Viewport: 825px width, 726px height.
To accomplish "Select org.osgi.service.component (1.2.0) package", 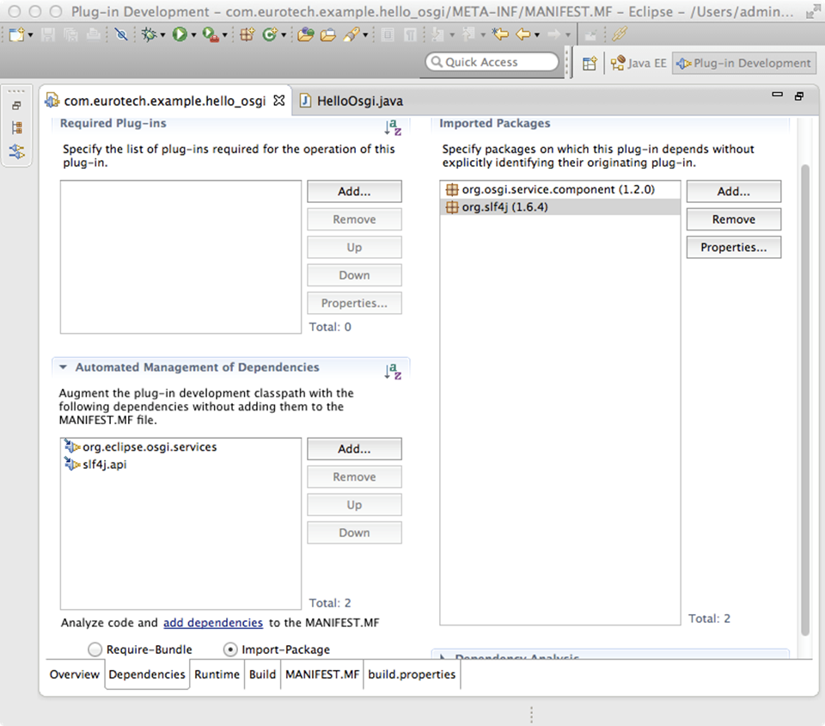I will [x=559, y=189].
